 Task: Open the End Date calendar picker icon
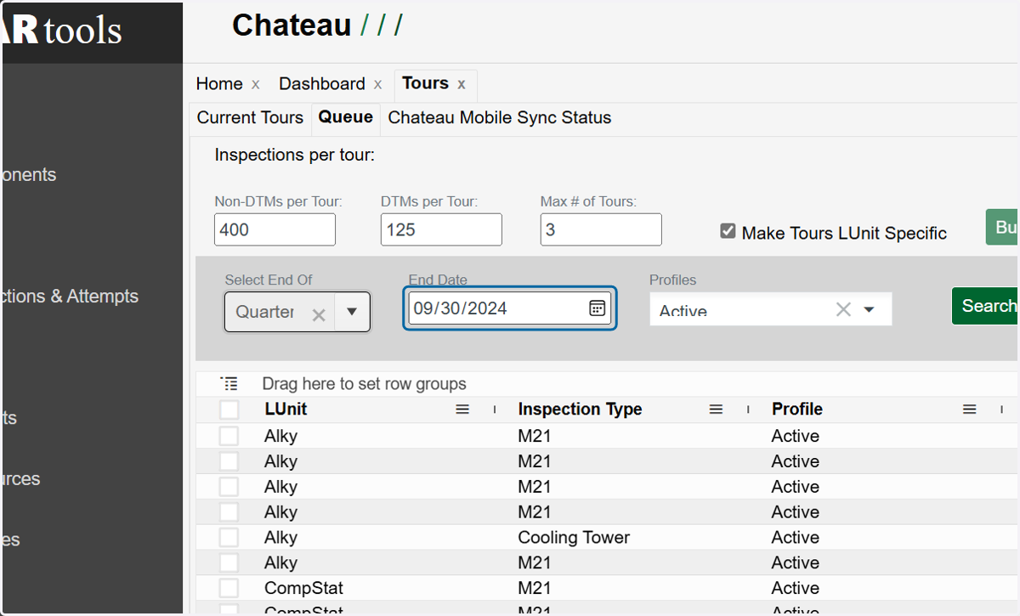tap(597, 308)
